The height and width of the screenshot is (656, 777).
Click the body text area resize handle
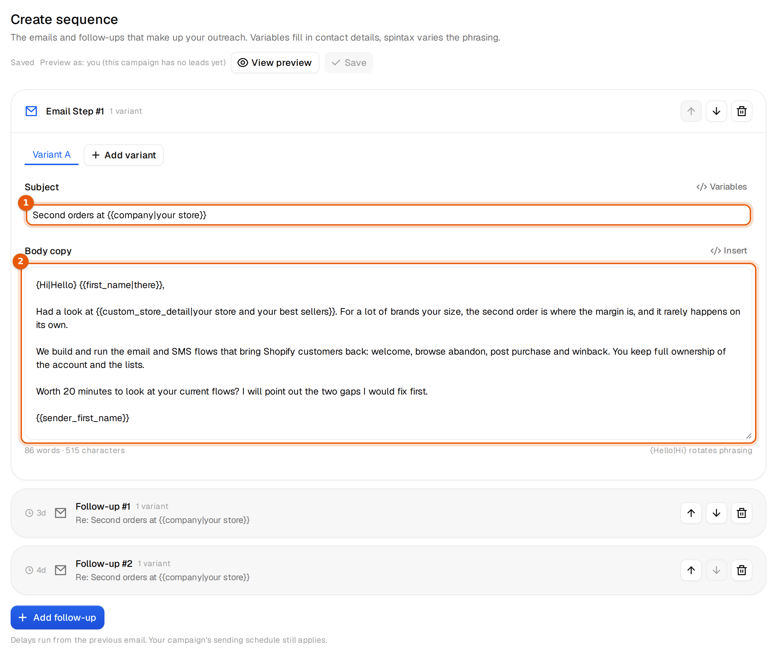[748, 436]
